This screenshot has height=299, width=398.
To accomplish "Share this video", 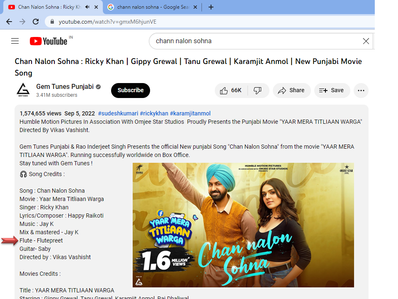I will (x=291, y=91).
